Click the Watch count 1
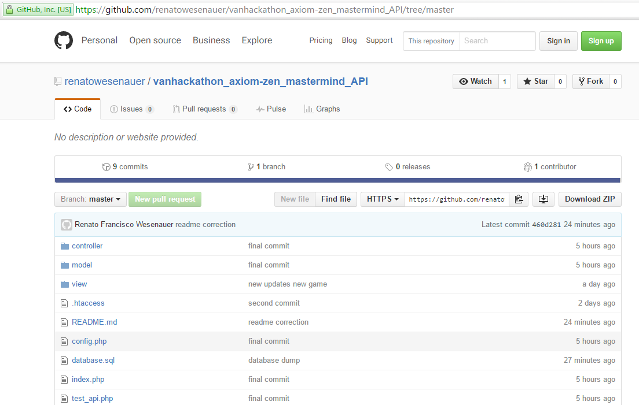This screenshot has height=405, width=639. click(505, 81)
